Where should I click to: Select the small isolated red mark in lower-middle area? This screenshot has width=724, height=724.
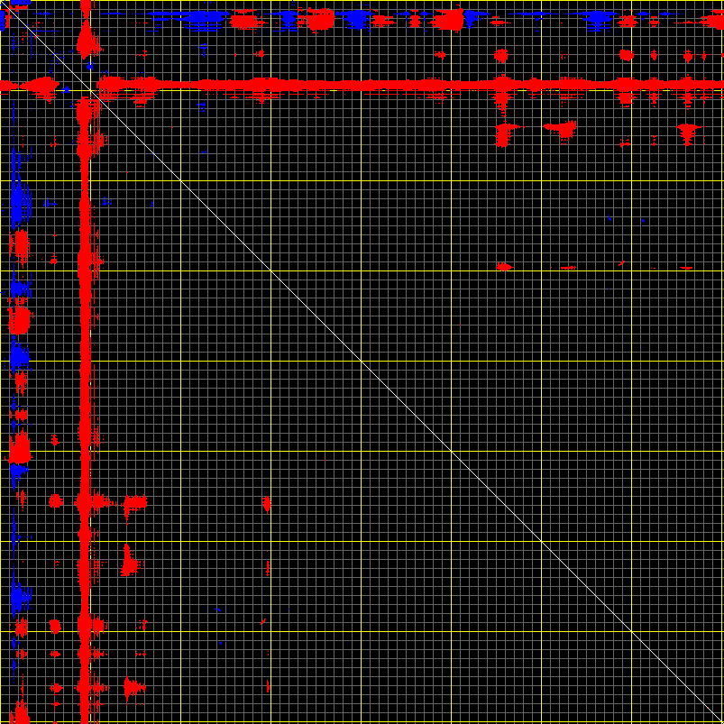267,502
